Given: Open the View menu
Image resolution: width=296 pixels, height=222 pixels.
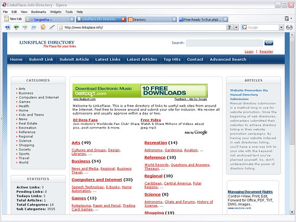Looking at the screenshot, I should (24, 12).
